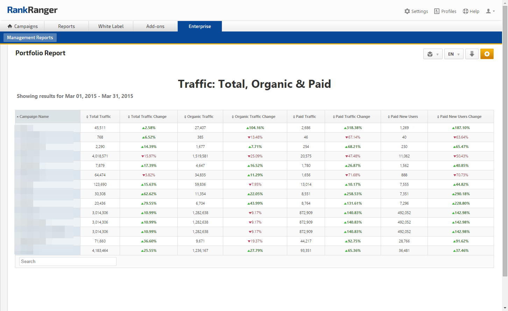This screenshot has height=311, width=508.
Task: Click the orange gear report settings button
Action: point(487,54)
